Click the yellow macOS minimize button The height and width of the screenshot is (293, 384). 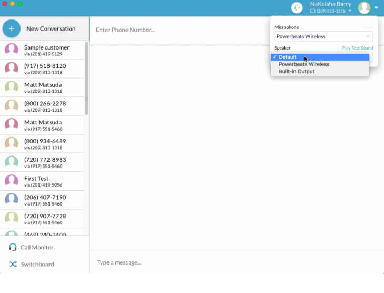tap(12, 4)
